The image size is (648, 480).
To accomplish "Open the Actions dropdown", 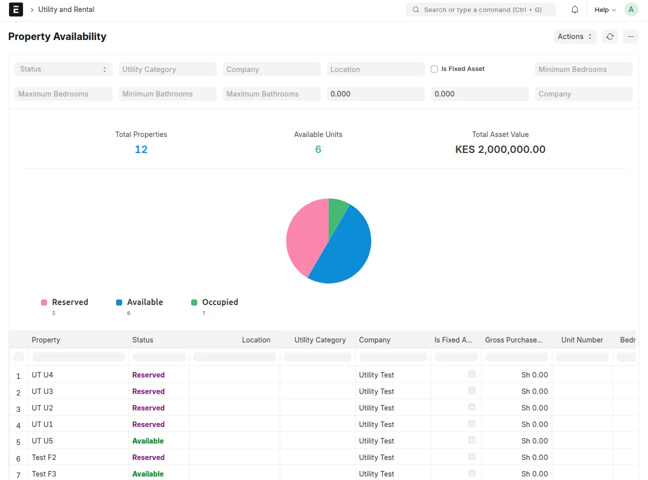I will (x=575, y=36).
